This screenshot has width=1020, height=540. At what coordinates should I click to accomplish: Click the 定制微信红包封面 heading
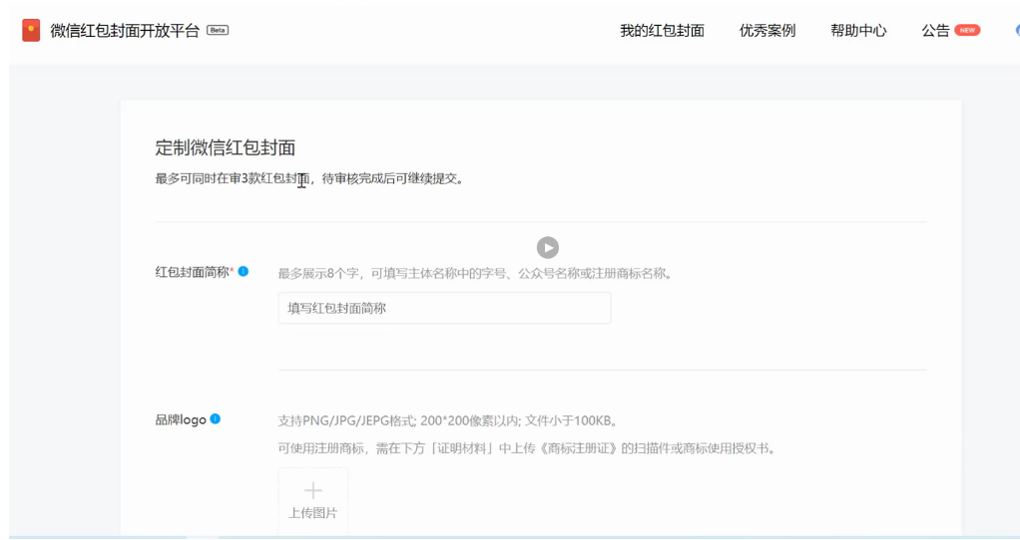226,147
